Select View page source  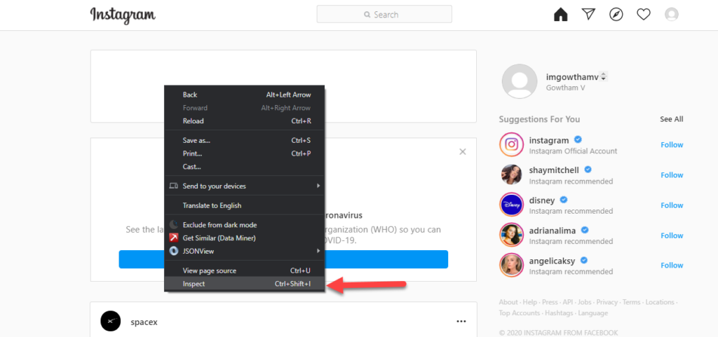[245, 270]
